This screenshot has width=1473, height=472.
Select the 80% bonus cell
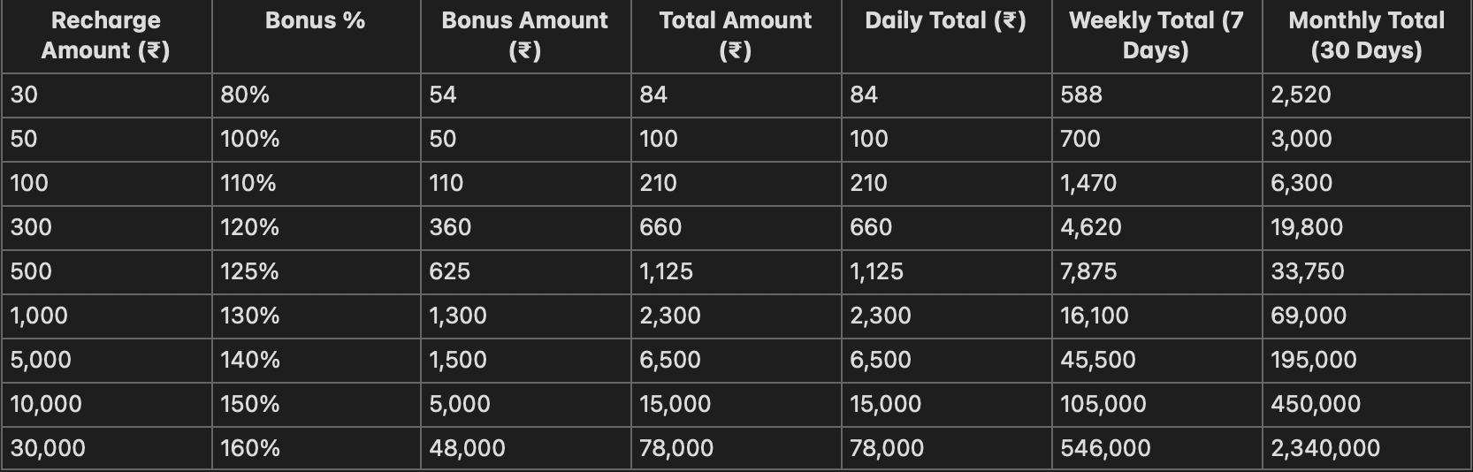pyautogui.click(x=245, y=95)
